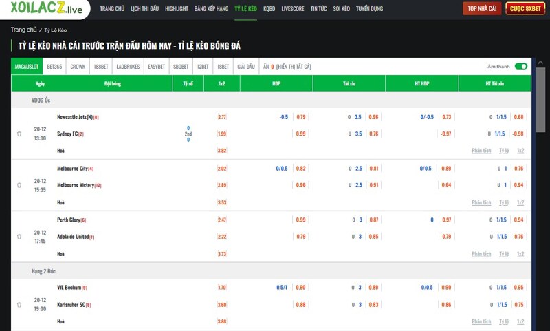Click Tỷ lệ link for Melbourne City match

click(504, 203)
